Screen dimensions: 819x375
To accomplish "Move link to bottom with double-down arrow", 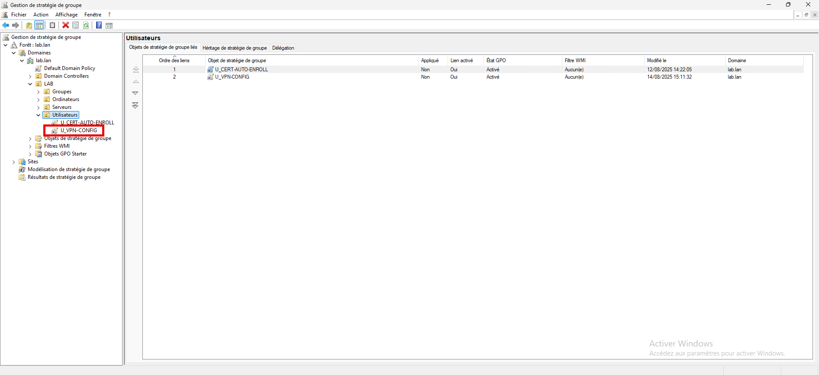I will (135, 105).
